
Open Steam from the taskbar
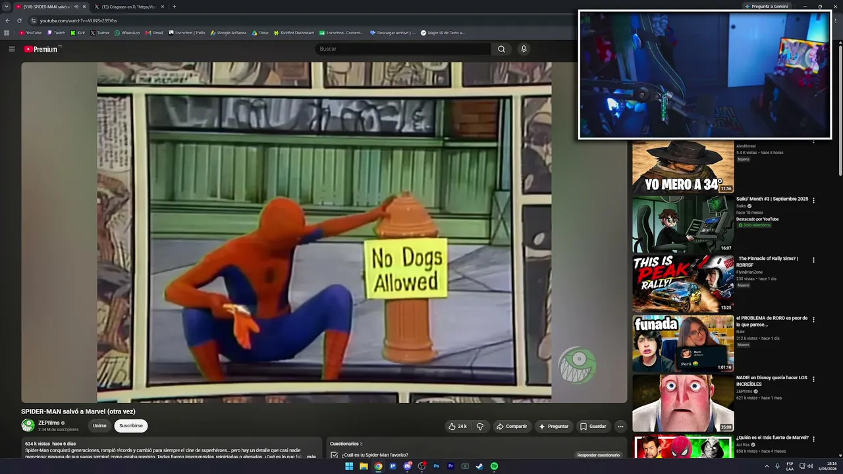click(x=479, y=466)
